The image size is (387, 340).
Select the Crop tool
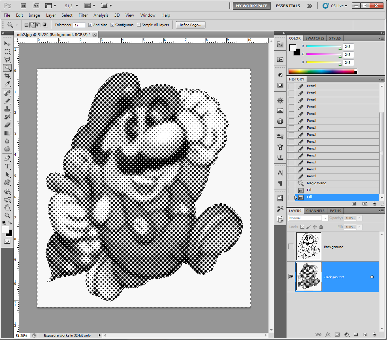coord(7,76)
